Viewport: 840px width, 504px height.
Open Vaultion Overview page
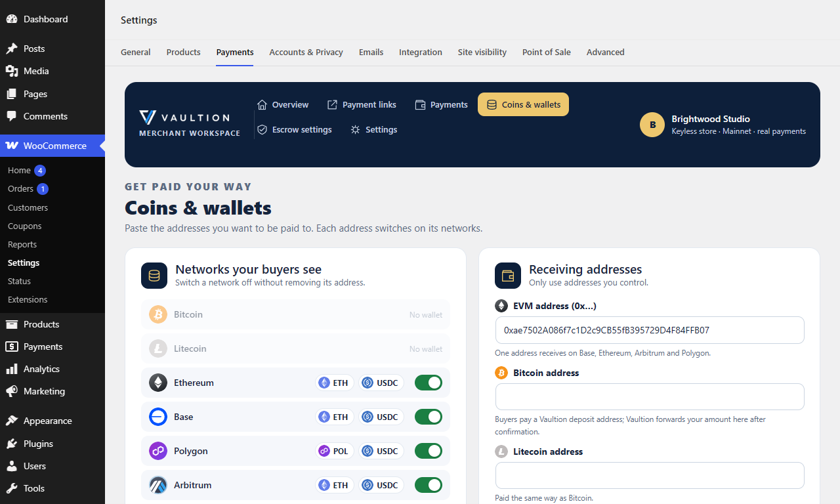[x=283, y=104]
